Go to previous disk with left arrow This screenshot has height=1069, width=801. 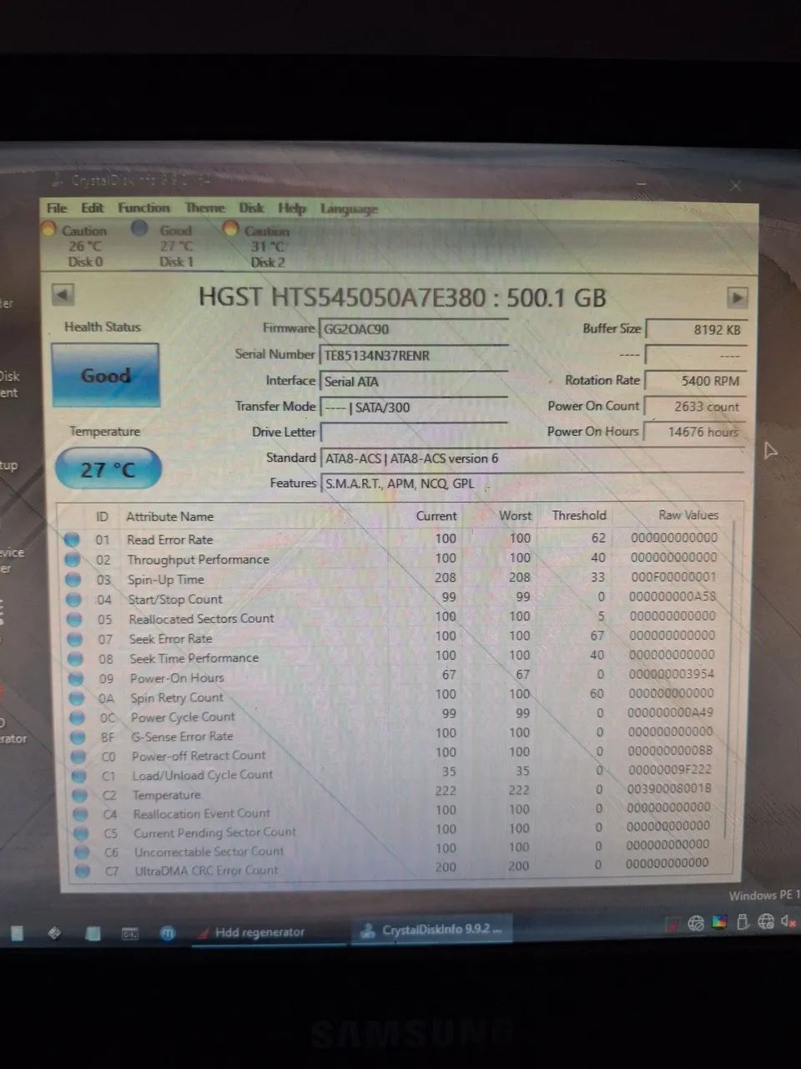point(63,294)
